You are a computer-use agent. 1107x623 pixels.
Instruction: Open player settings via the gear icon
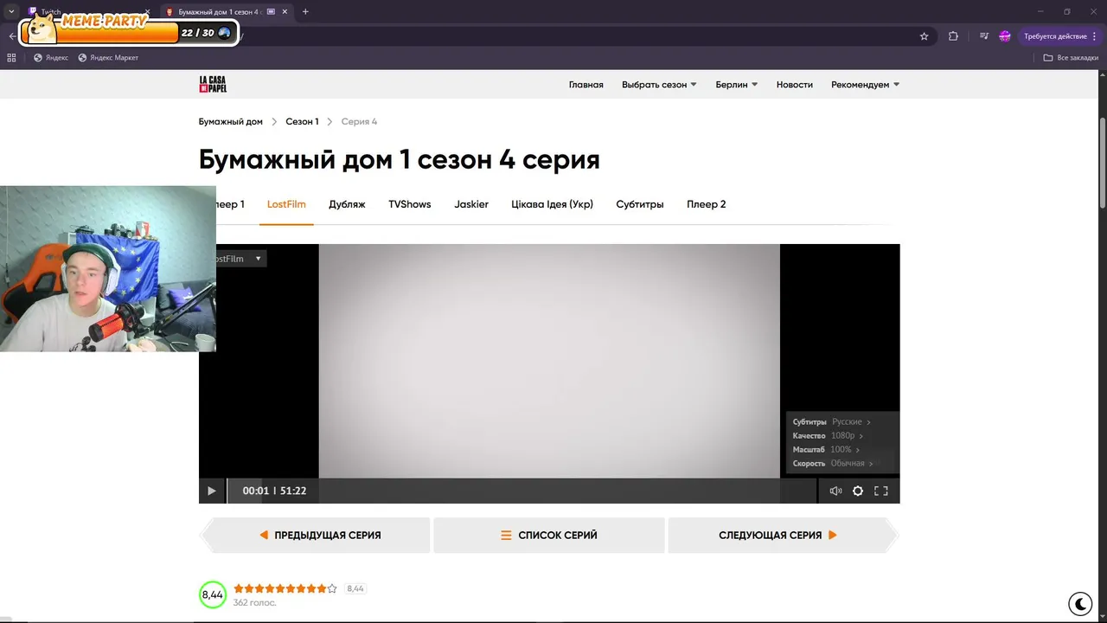(x=858, y=491)
